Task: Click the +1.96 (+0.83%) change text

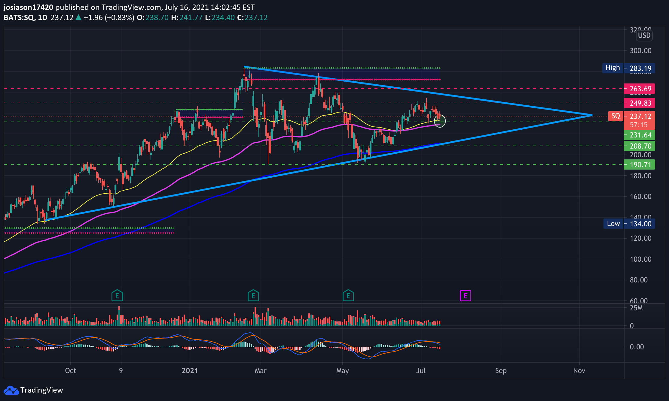Action: click(x=109, y=17)
